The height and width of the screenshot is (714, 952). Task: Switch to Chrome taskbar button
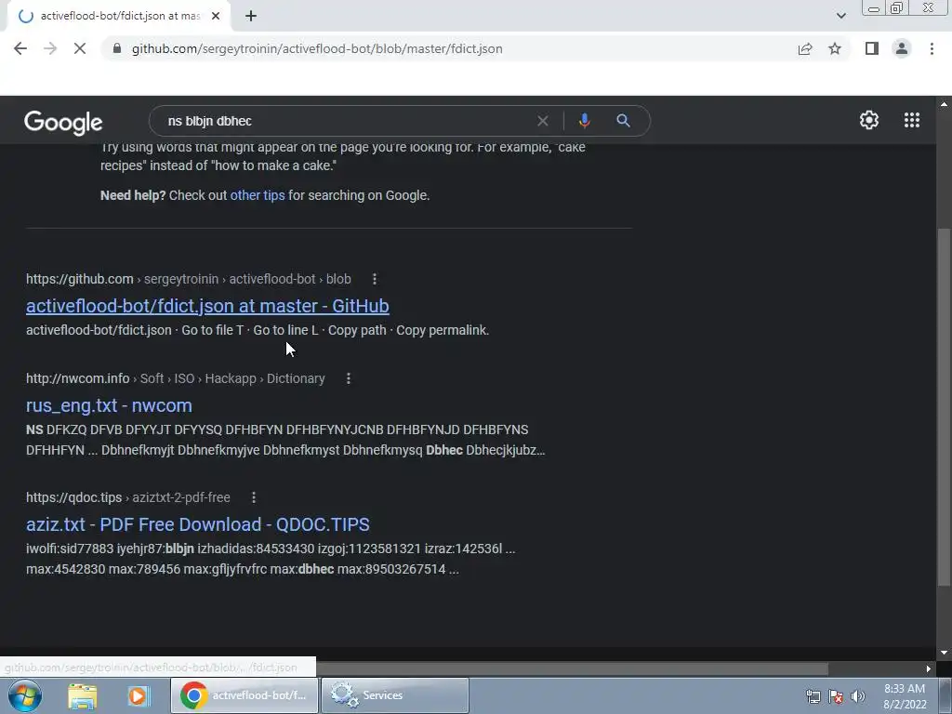pos(245,695)
